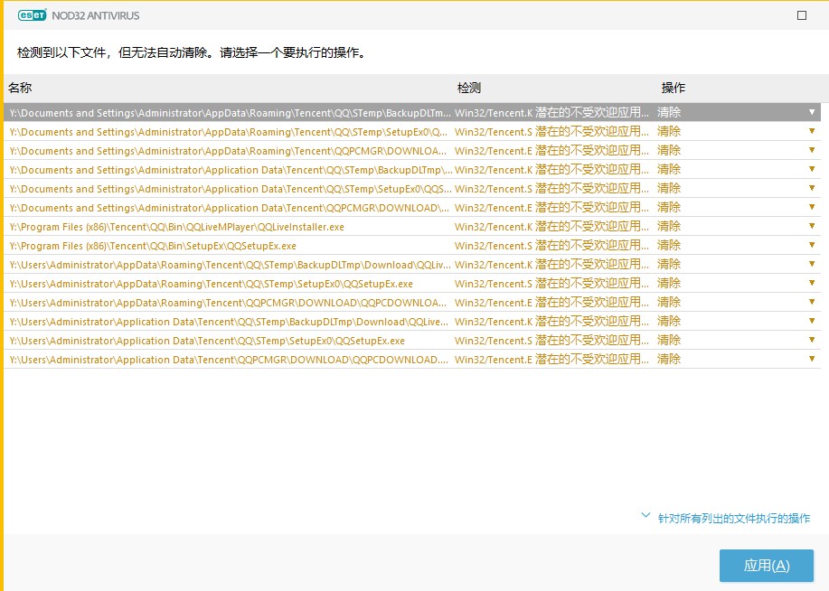Viewport: 829px width, 591px height.
Task: Click Win32/Tencent.K detection in highlighted first row
Action: (x=551, y=113)
